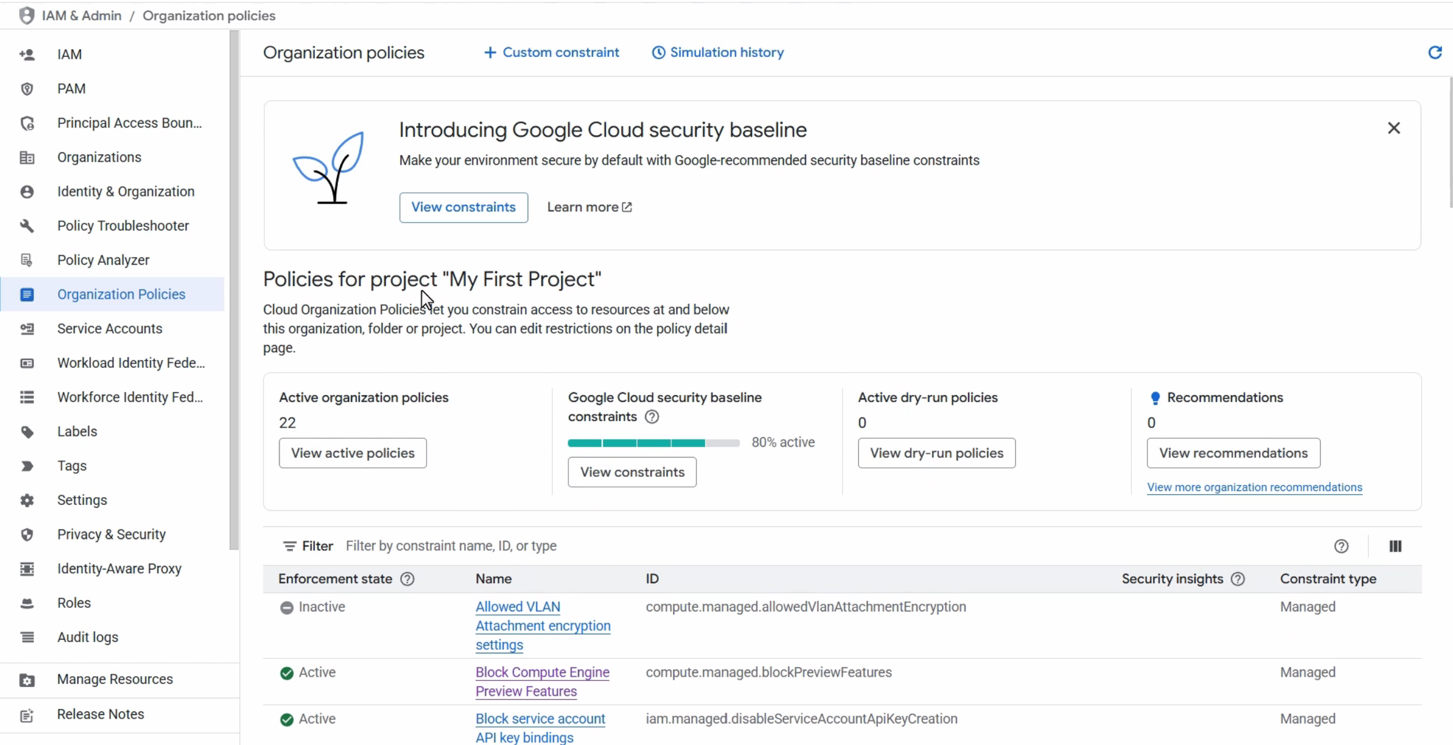Image resolution: width=1453 pixels, height=745 pixels.
Task: Click the IAM add-person sidebar icon
Action: [27, 54]
